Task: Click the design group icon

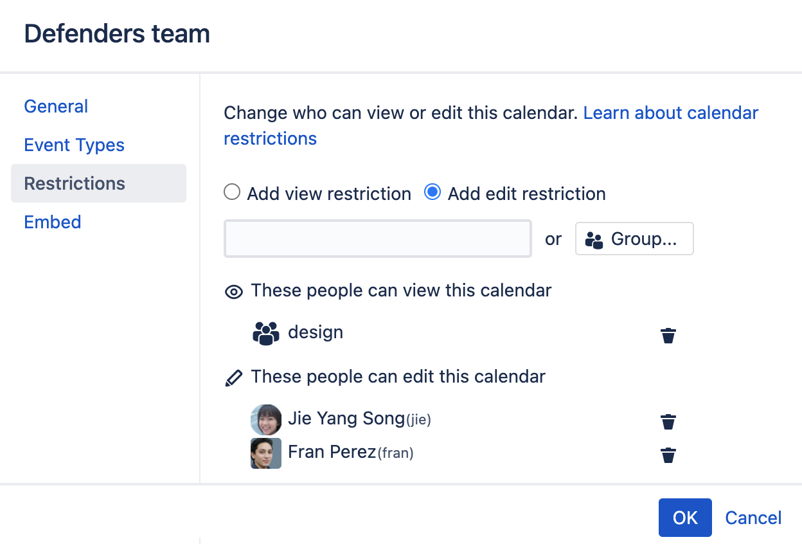Action: (266, 333)
